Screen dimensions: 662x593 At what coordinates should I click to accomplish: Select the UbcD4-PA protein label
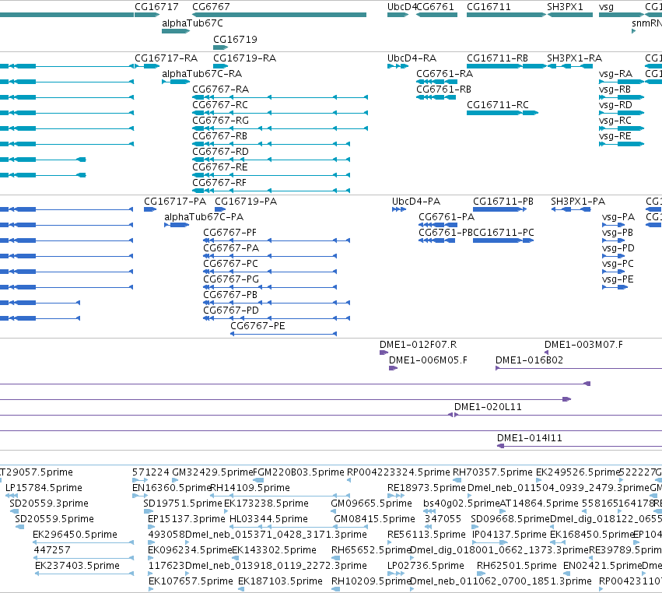point(416,201)
